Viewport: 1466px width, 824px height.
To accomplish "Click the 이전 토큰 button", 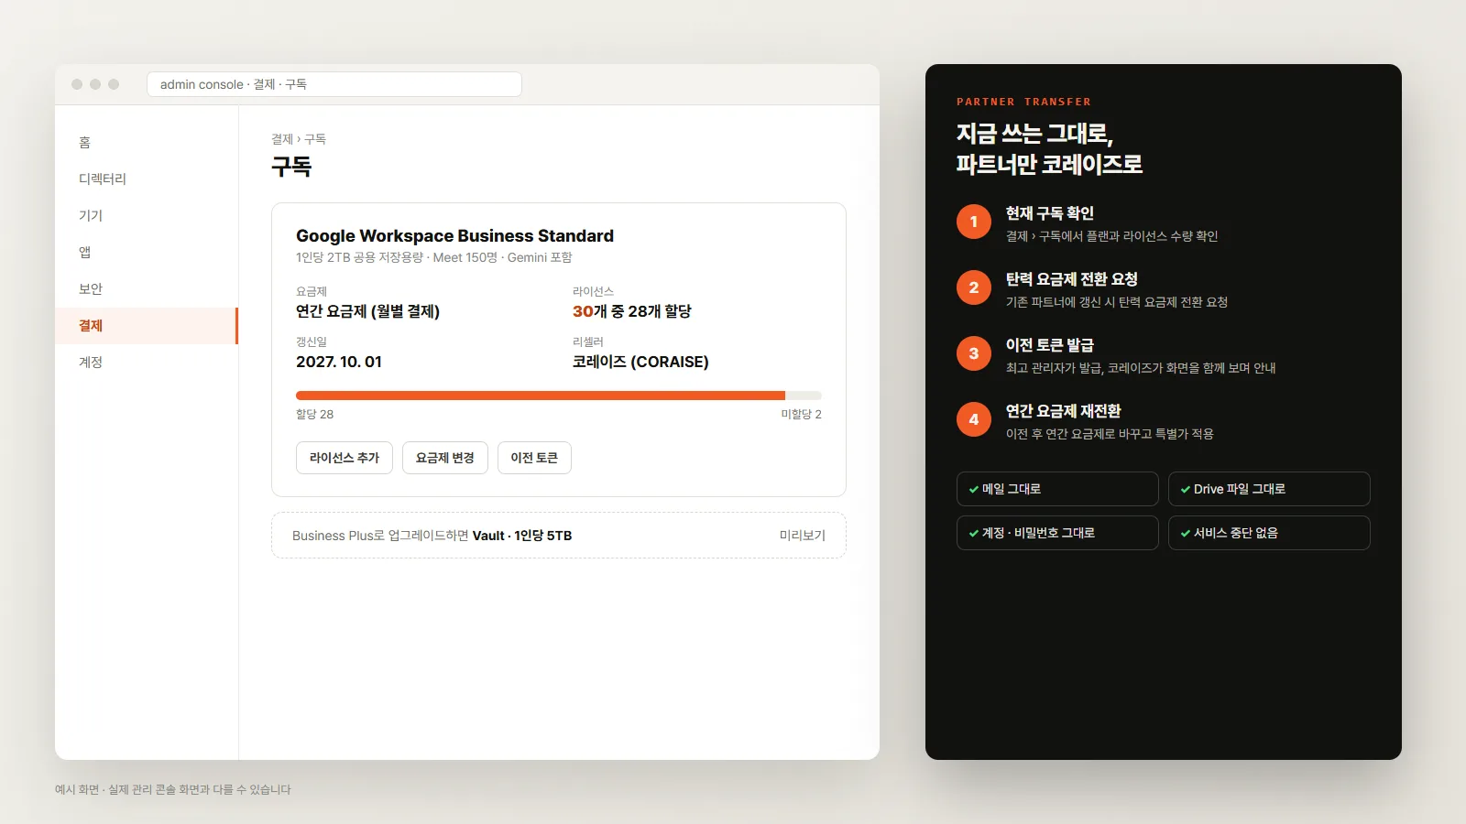I will point(534,458).
